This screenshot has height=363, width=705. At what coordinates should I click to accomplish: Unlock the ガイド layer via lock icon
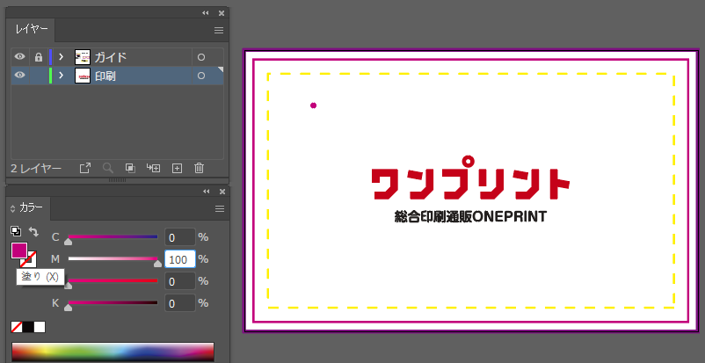(x=38, y=56)
